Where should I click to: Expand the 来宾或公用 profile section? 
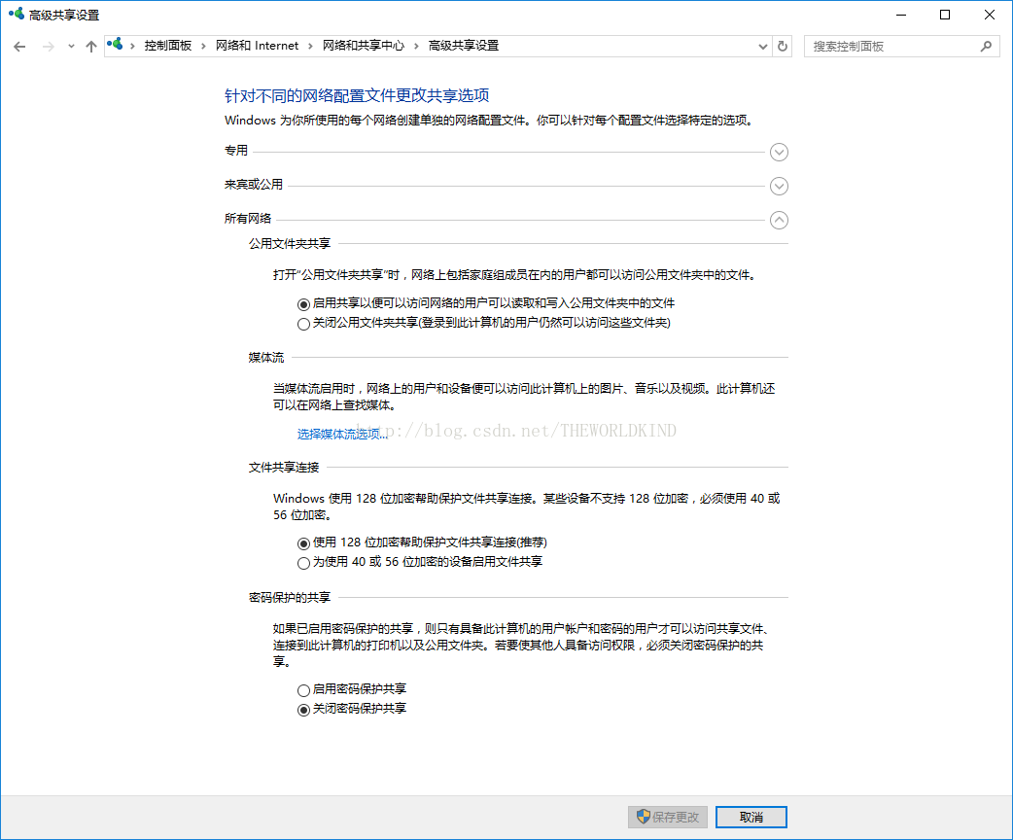coord(779,186)
